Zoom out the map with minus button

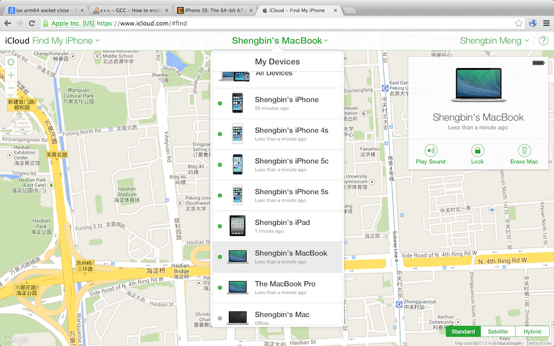pyautogui.click(x=11, y=87)
